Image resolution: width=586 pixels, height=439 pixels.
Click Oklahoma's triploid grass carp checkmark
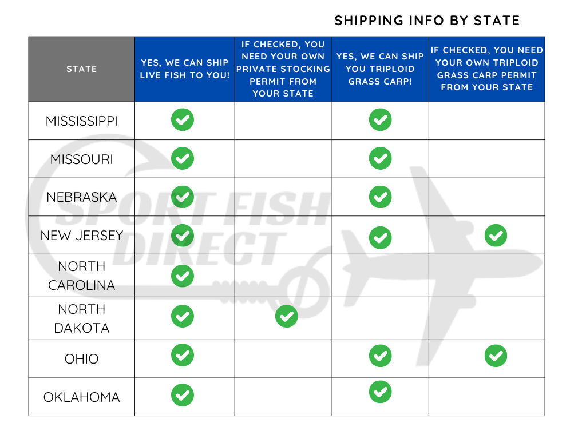(x=381, y=392)
